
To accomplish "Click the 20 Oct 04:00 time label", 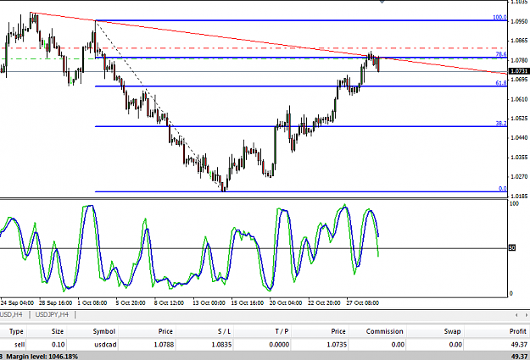I will pyautogui.click(x=286, y=303).
